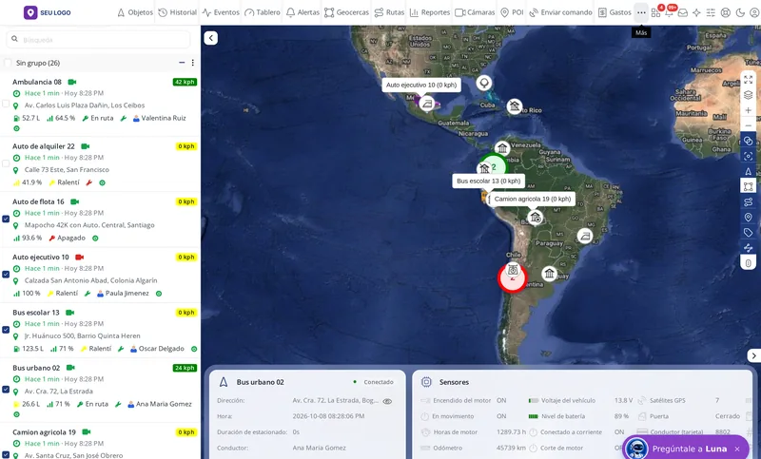
Task: Open notifications bell with 99+ badge
Action: tap(669, 12)
